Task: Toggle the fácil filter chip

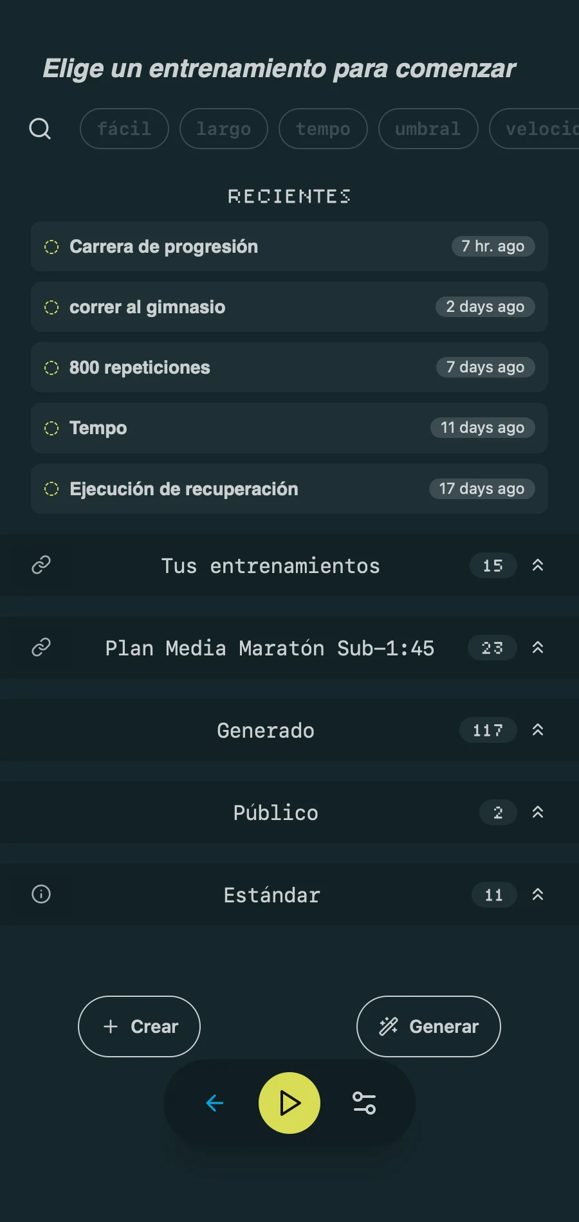Action: [124, 129]
